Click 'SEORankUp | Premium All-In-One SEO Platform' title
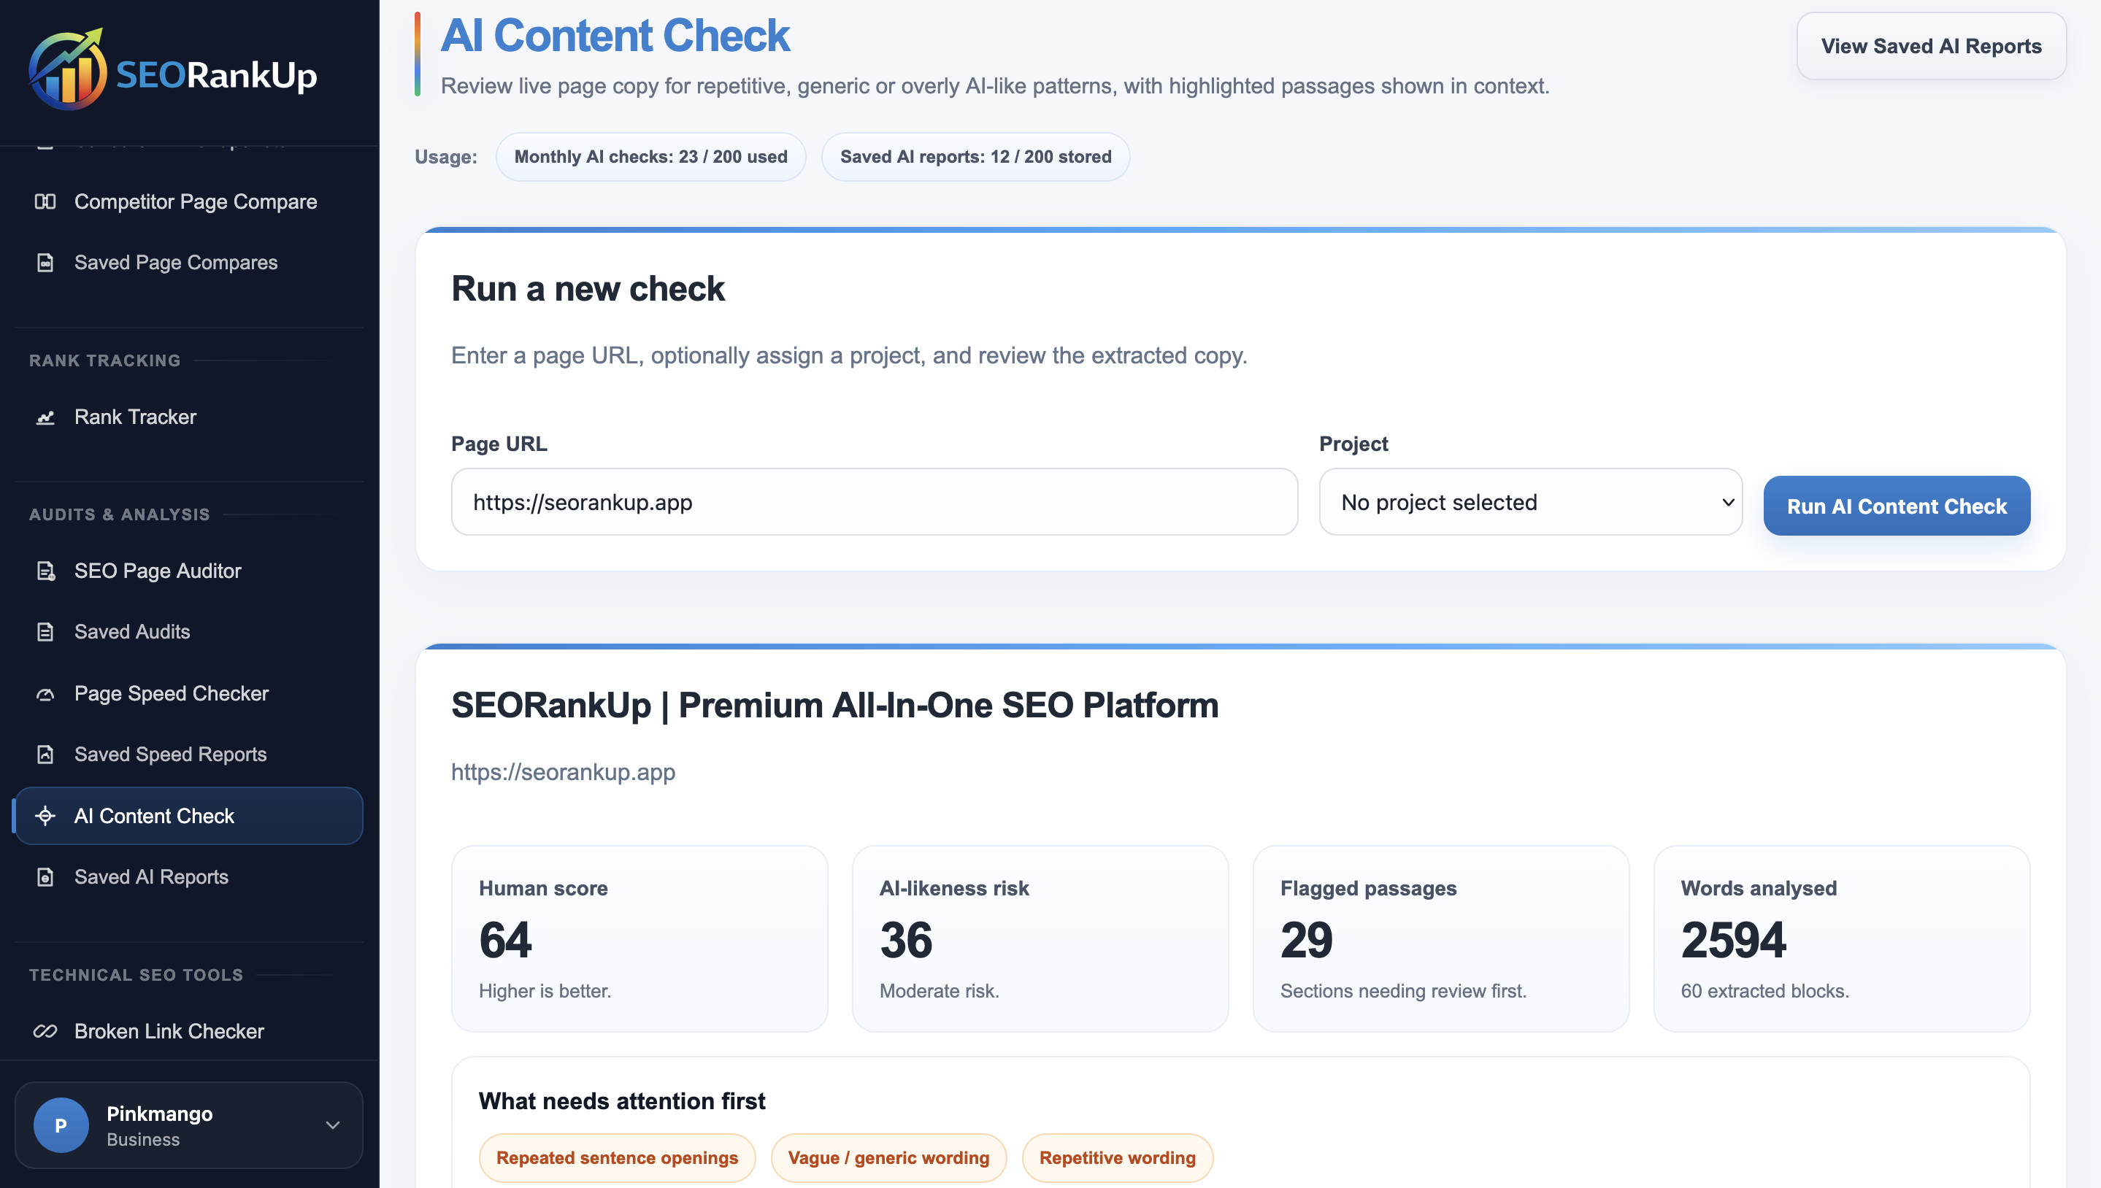 pyautogui.click(x=835, y=706)
